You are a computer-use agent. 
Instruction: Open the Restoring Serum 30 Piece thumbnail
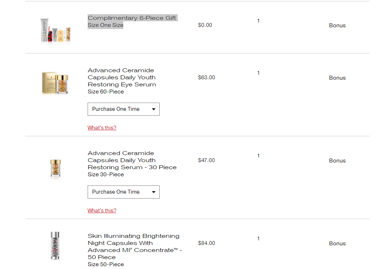tap(55, 168)
